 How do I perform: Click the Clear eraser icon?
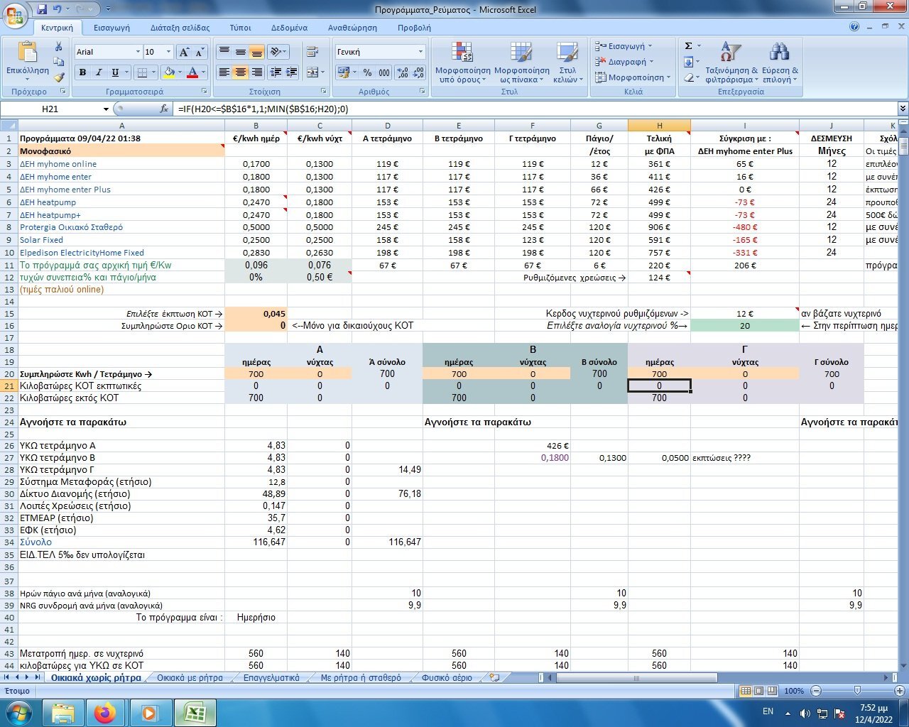(x=688, y=77)
